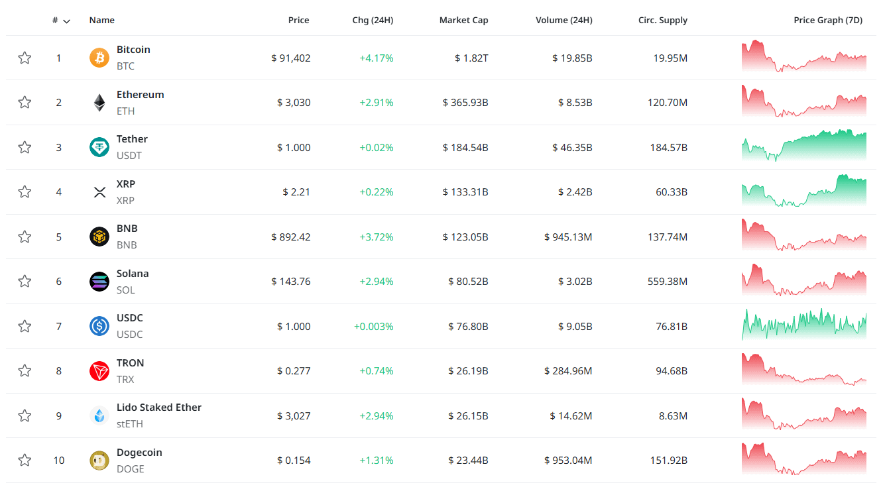
Task: Click the TRON logo icon
Action: tap(99, 371)
